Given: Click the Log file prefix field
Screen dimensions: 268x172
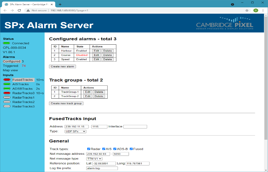Looking at the screenshot, I should click(102, 168).
